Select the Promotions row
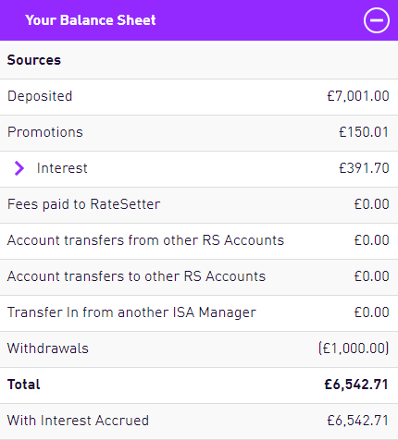The image size is (398, 440). point(199,132)
